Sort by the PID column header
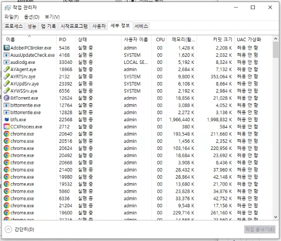 tap(66, 39)
